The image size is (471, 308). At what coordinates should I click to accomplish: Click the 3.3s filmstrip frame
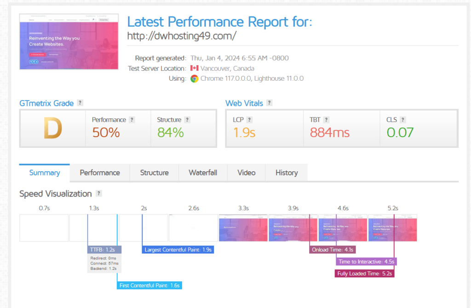tap(243, 227)
